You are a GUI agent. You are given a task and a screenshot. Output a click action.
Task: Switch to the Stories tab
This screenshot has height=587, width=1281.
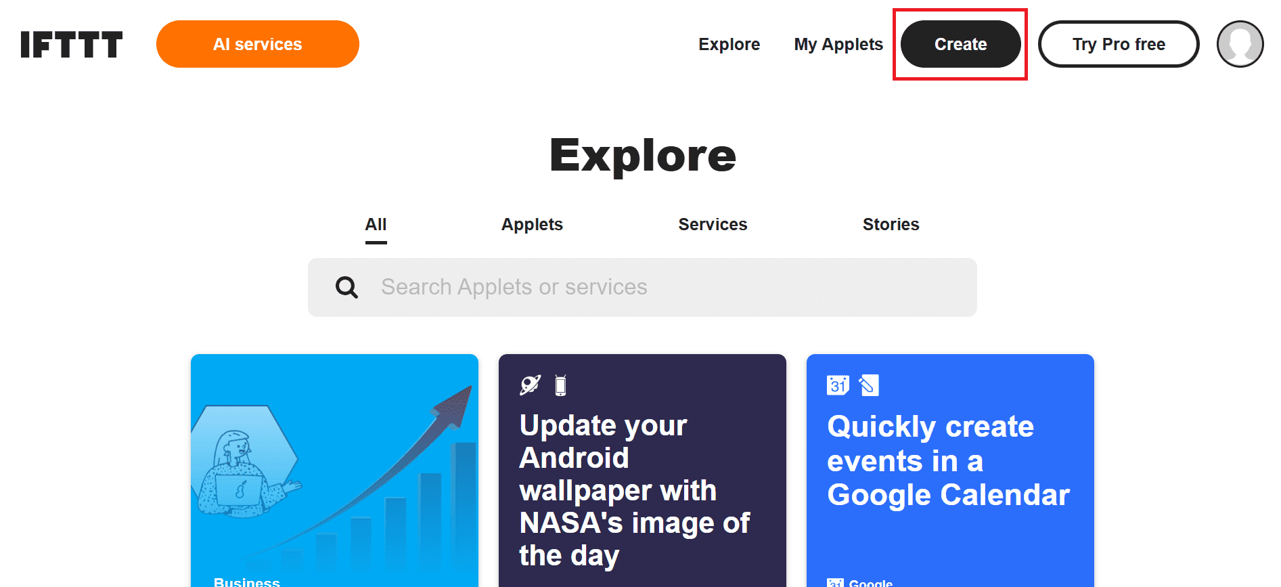click(x=891, y=225)
